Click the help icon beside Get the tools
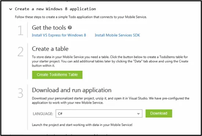 [x=70, y=28]
